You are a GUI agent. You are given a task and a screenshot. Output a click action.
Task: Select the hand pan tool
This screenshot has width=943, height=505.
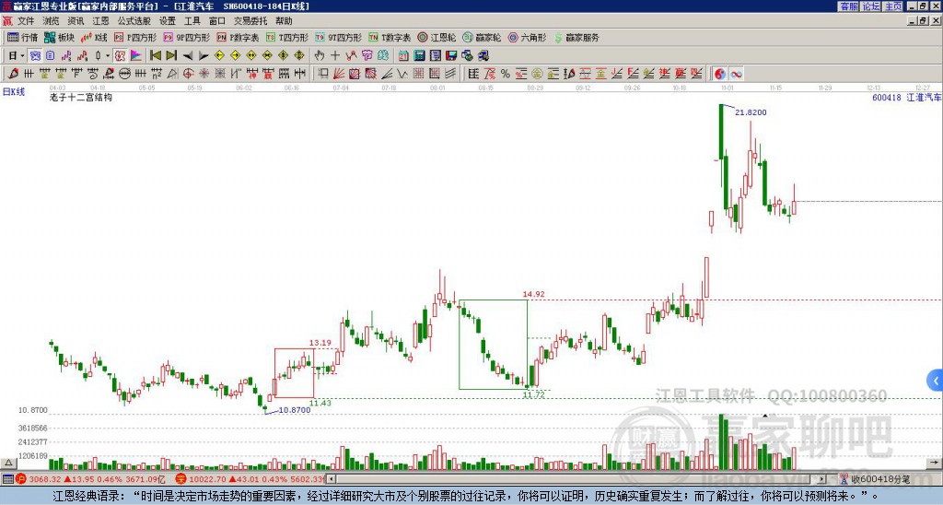(x=319, y=55)
